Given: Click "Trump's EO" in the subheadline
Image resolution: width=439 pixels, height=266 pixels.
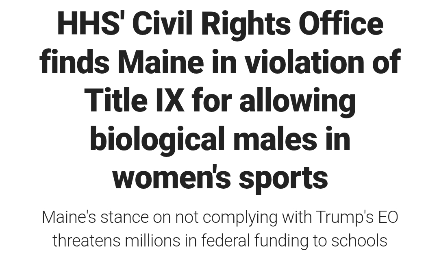Looking at the screenshot, I should coord(358,217).
